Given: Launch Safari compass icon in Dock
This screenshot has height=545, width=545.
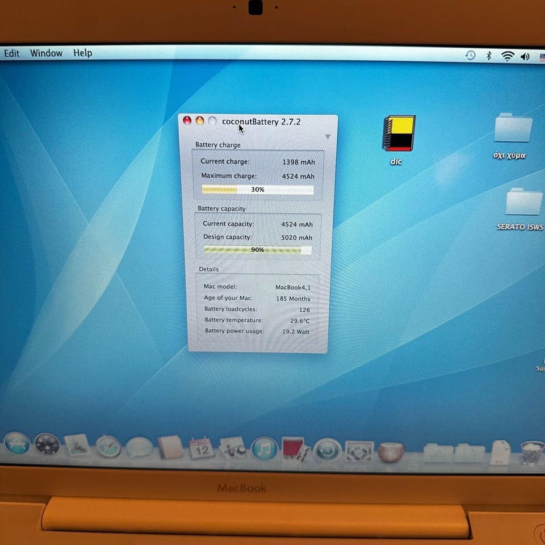Looking at the screenshot, I should (108, 446).
